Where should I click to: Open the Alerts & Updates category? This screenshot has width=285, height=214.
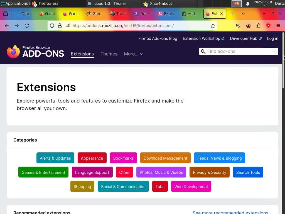pyautogui.click(x=55, y=158)
